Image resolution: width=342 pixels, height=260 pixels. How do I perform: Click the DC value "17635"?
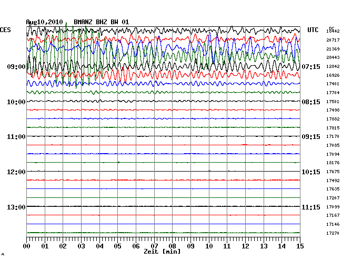point(333,189)
